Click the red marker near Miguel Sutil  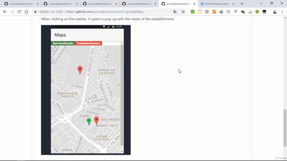(96, 121)
